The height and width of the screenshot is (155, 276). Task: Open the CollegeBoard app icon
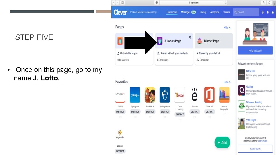tap(165, 95)
